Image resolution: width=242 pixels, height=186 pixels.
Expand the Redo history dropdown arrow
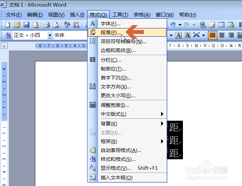coord(194,25)
